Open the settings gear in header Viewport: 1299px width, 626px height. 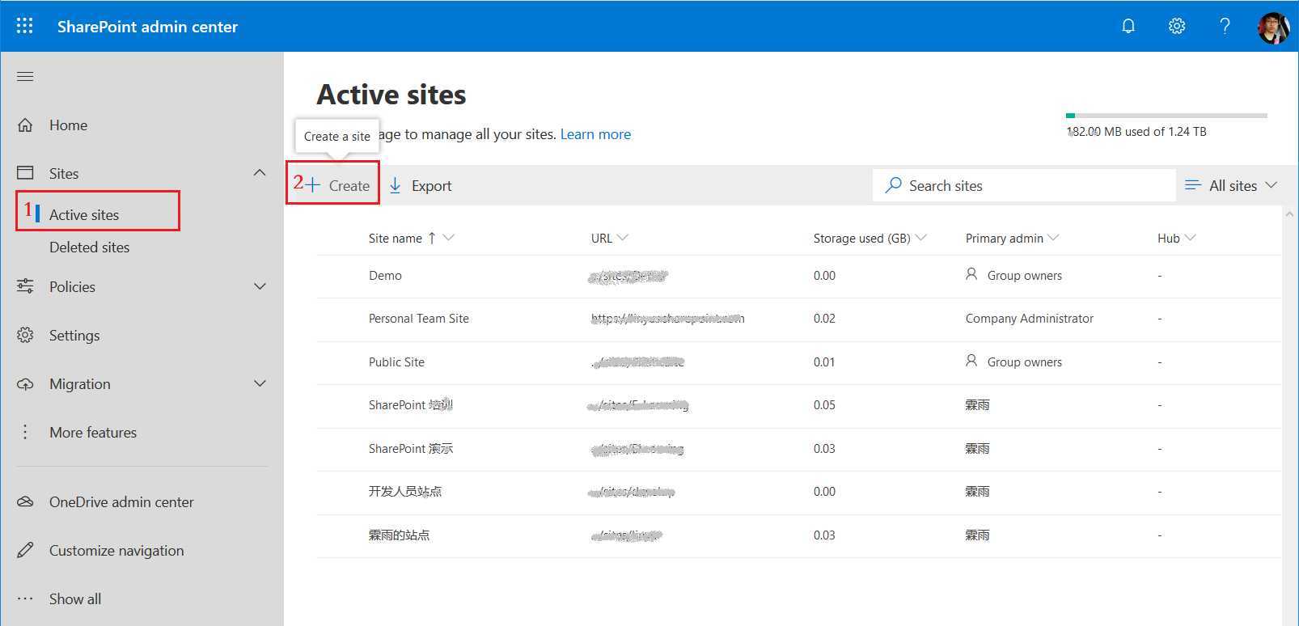(1177, 26)
